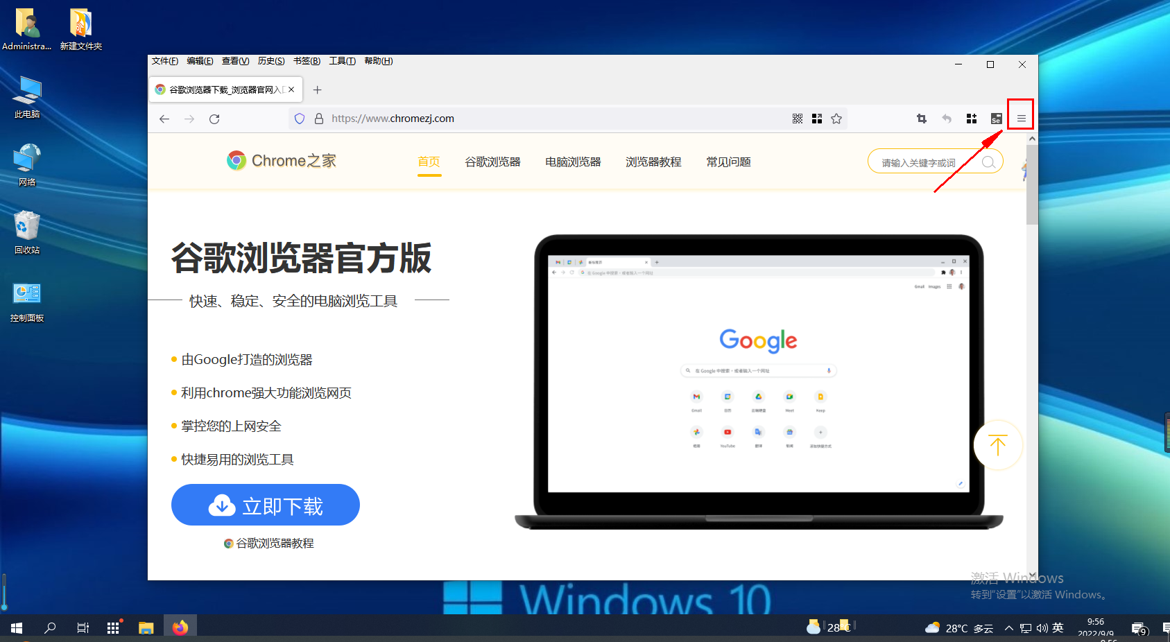Open the 历史(S) menu

point(271,61)
